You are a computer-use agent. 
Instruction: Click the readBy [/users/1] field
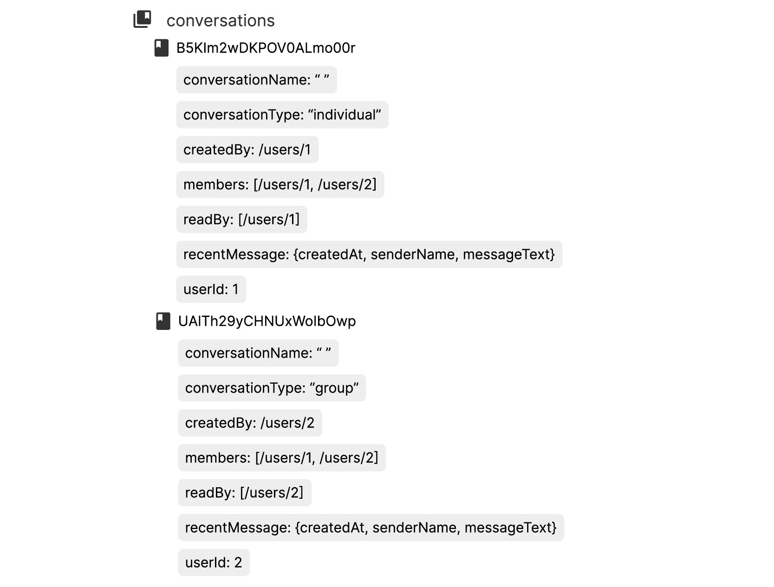(x=242, y=219)
